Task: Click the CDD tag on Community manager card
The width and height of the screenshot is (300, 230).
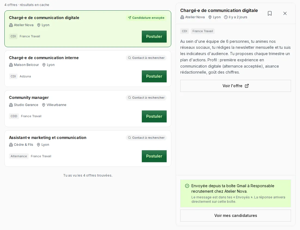Action: pyautogui.click(x=14, y=116)
